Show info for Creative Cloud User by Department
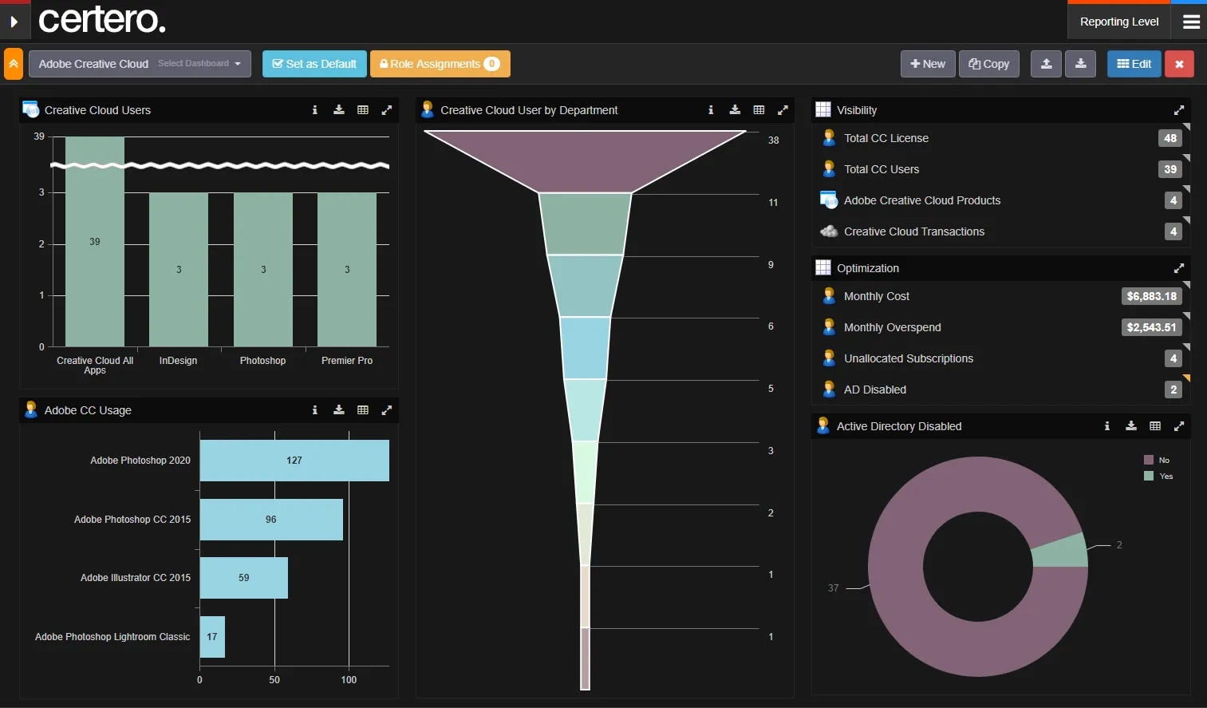This screenshot has height=708, width=1207. [x=711, y=110]
